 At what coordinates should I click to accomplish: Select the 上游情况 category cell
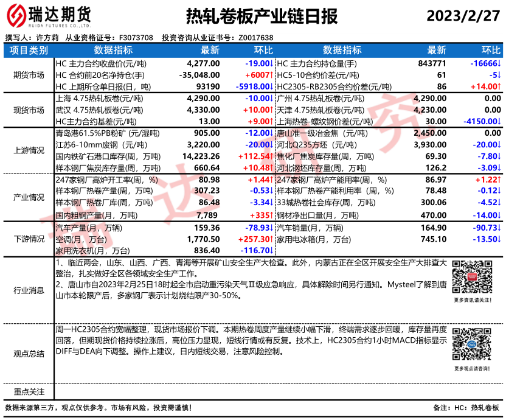tap(29, 150)
